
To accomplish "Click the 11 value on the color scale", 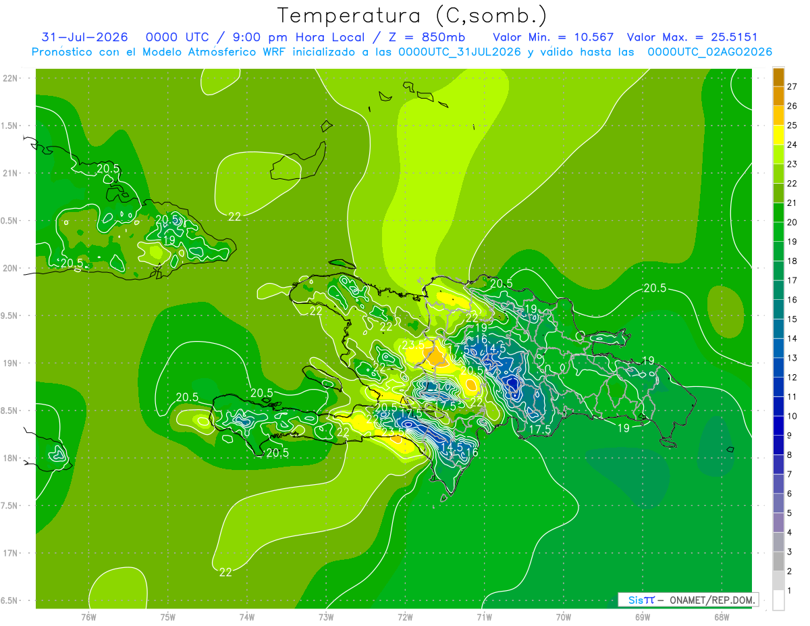I will (792, 397).
